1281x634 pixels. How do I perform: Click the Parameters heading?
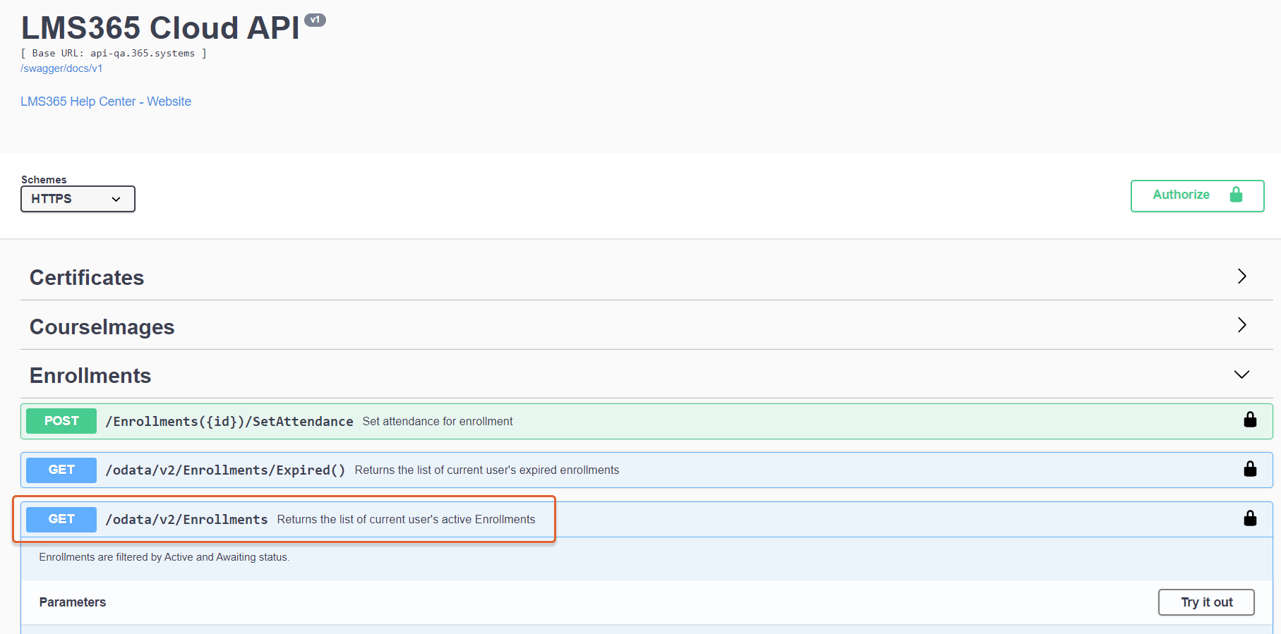click(x=73, y=602)
